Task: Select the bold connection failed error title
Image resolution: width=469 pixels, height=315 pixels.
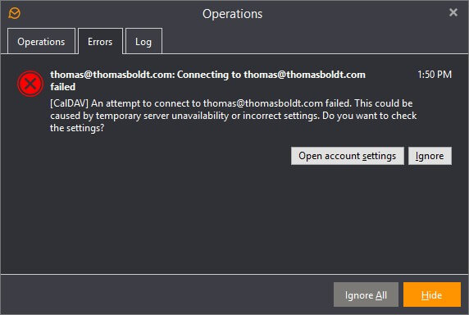Action: click(208, 80)
